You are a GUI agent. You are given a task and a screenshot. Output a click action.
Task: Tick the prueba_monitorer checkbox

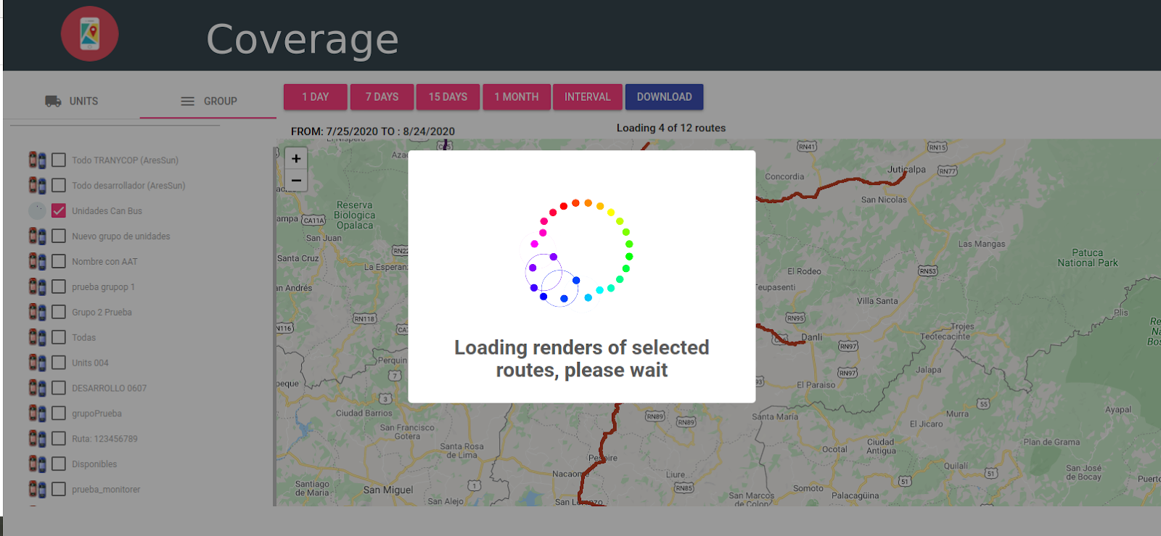point(59,489)
